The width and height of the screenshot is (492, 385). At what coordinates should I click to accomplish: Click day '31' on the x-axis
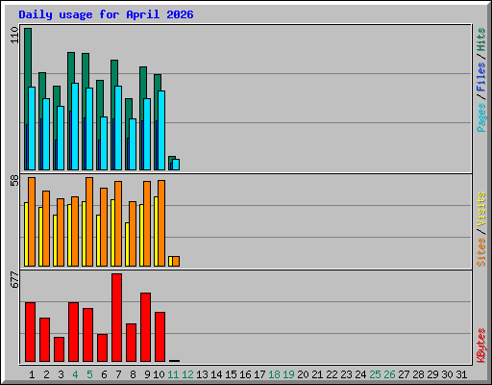[461, 374]
